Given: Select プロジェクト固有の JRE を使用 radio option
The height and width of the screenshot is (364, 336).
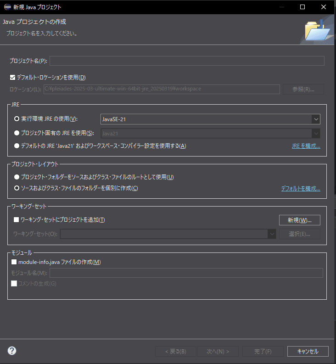Looking at the screenshot, I should pyautogui.click(x=17, y=133).
